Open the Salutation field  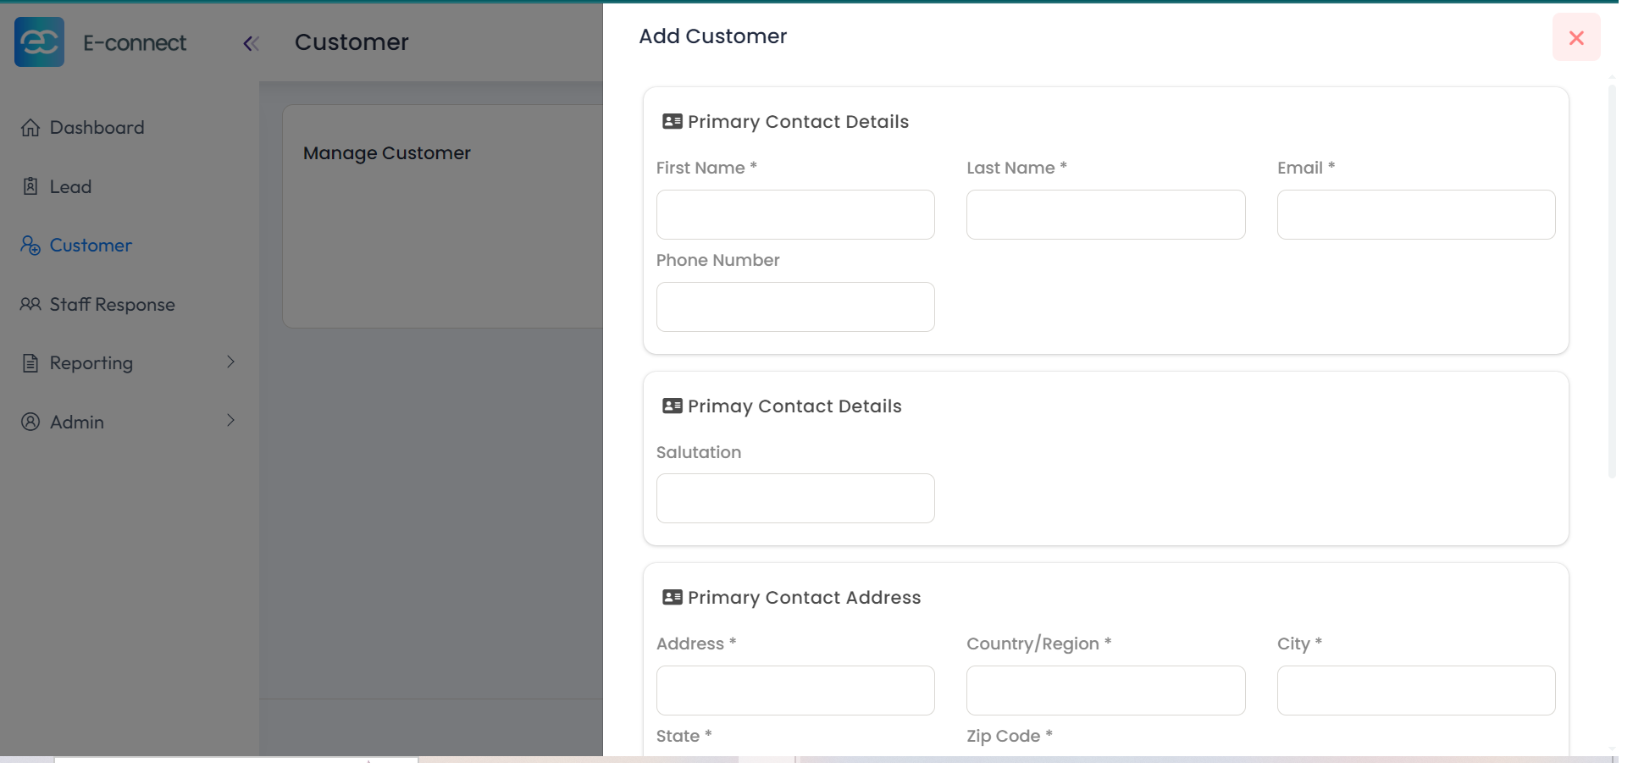pyautogui.click(x=794, y=498)
